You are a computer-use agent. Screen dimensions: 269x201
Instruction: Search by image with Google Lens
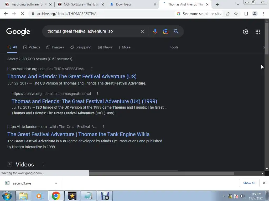pyautogui.click(x=165, y=31)
